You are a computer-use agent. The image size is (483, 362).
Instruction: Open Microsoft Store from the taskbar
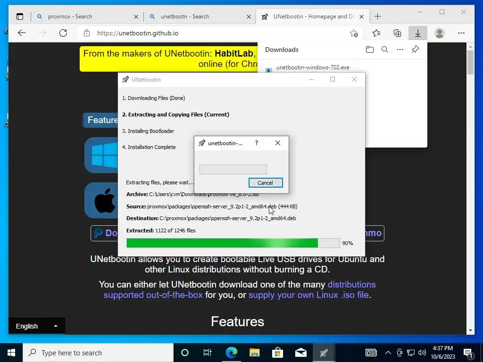click(x=277, y=353)
